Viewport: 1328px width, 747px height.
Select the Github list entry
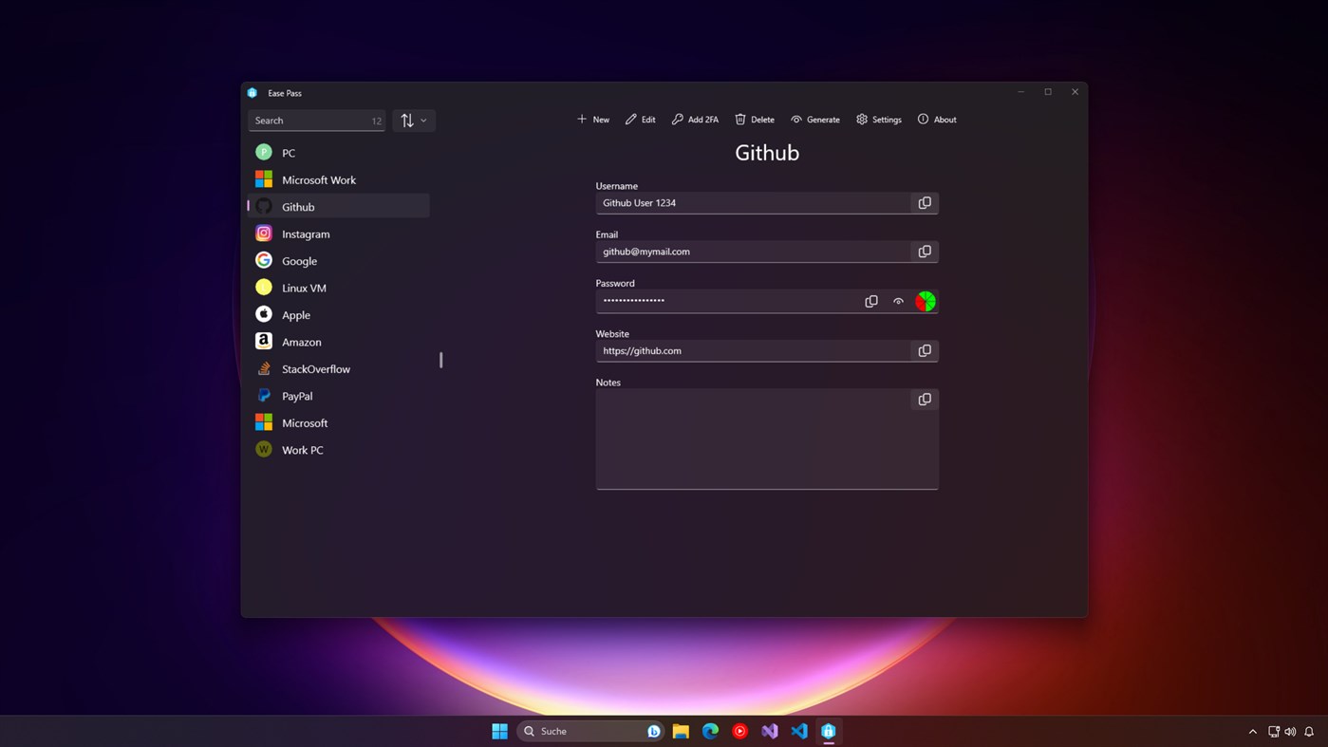(x=339, y=207)
